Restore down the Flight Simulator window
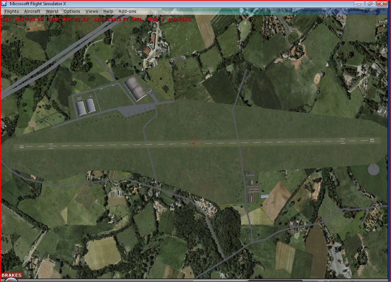The height and width of the screenshot is (282, 391). coord(370,4)
